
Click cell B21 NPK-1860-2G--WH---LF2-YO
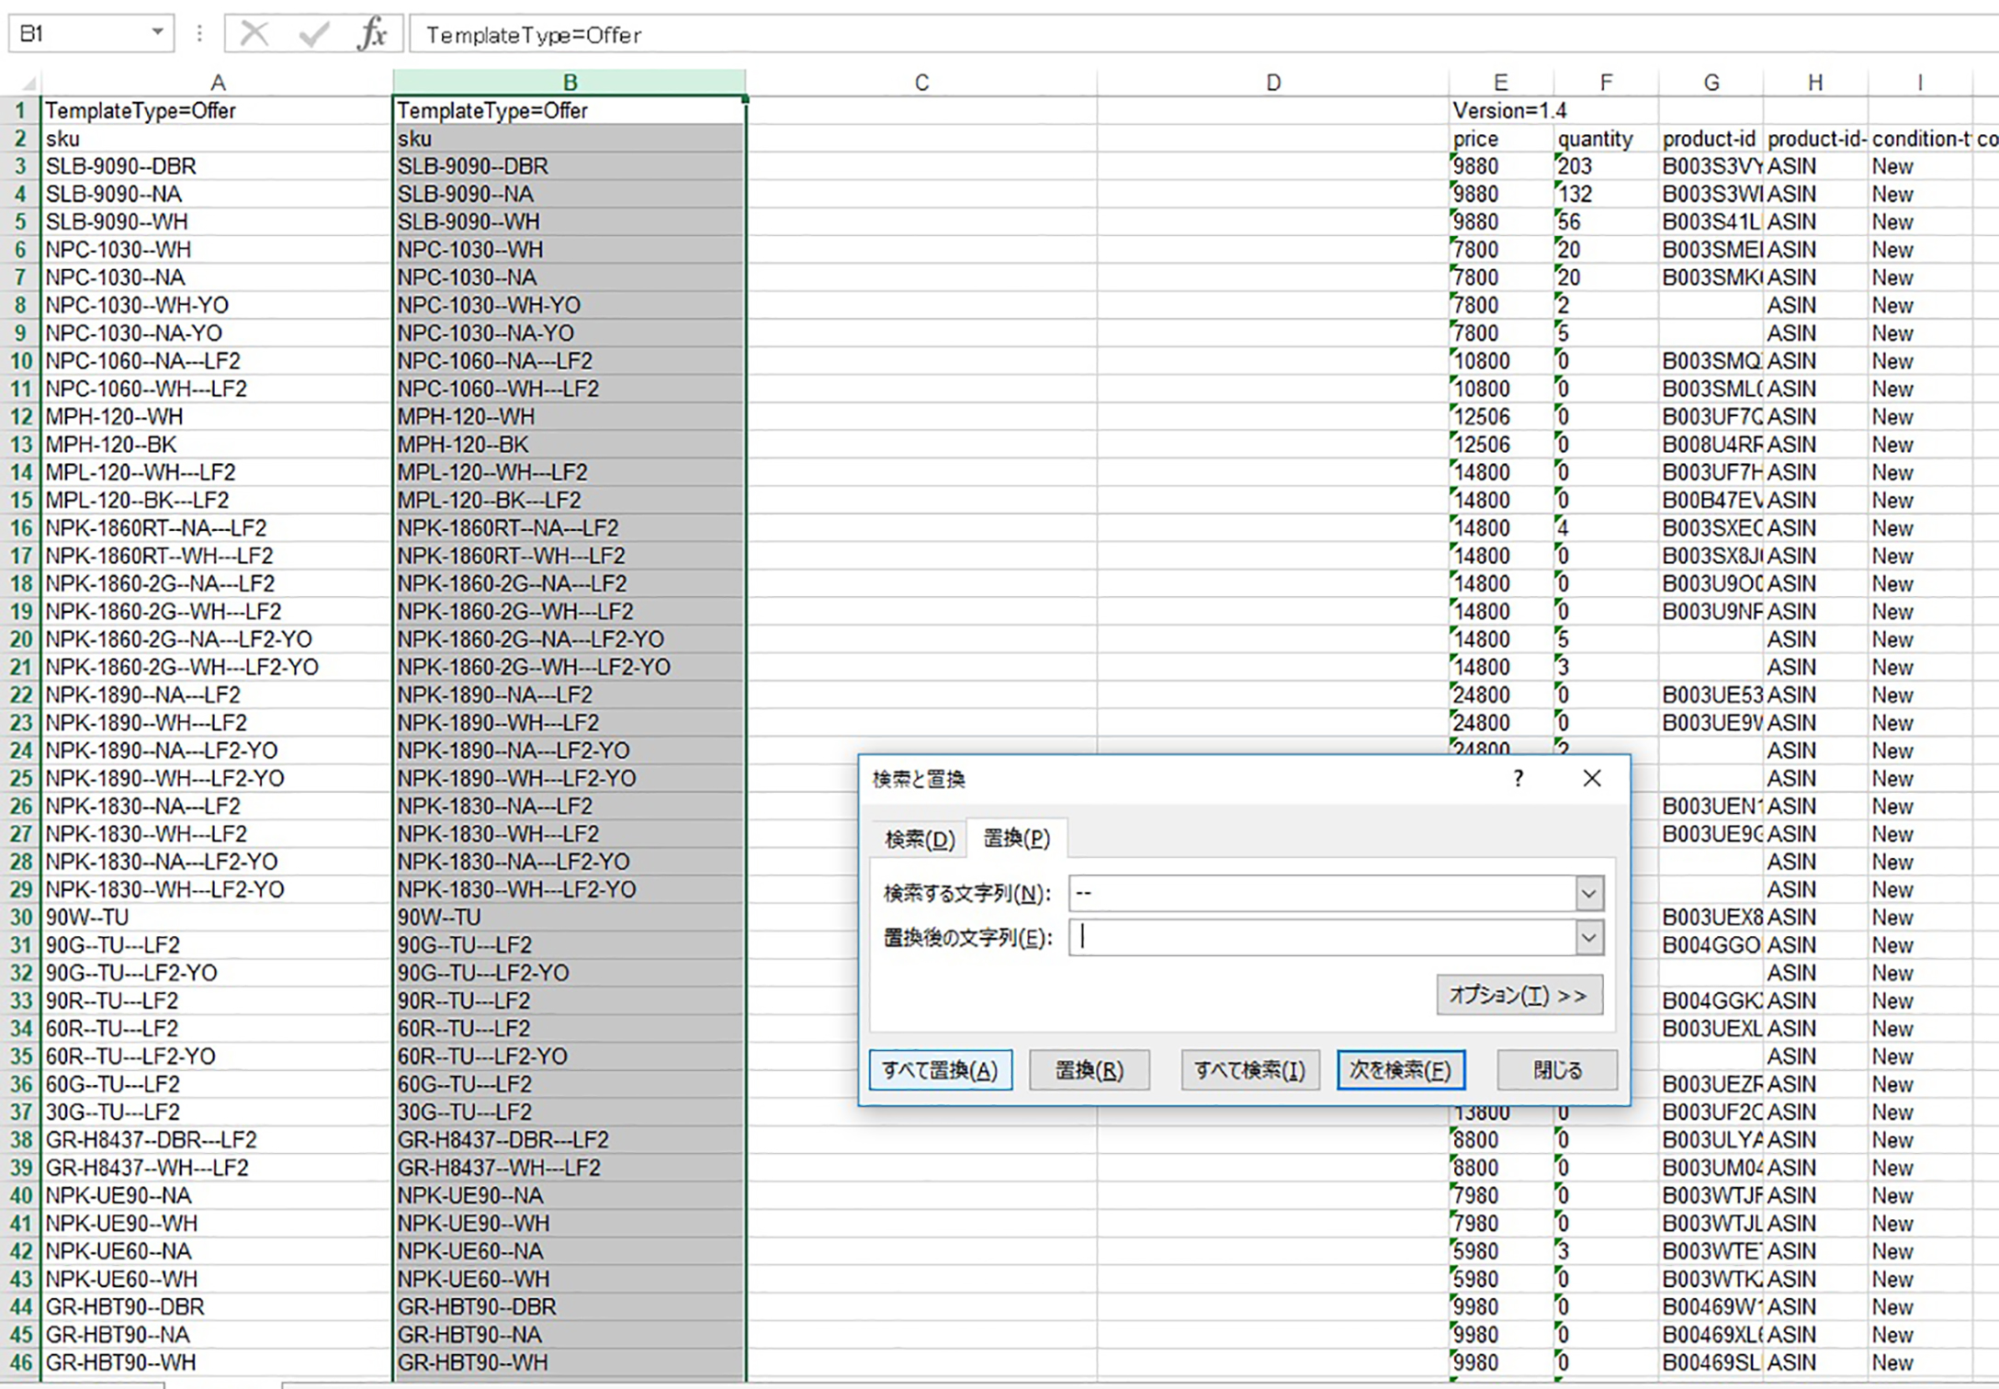(x=570, y=667)
